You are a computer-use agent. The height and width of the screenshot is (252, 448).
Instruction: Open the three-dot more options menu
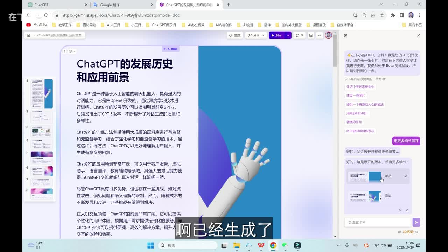click(320, 35)
